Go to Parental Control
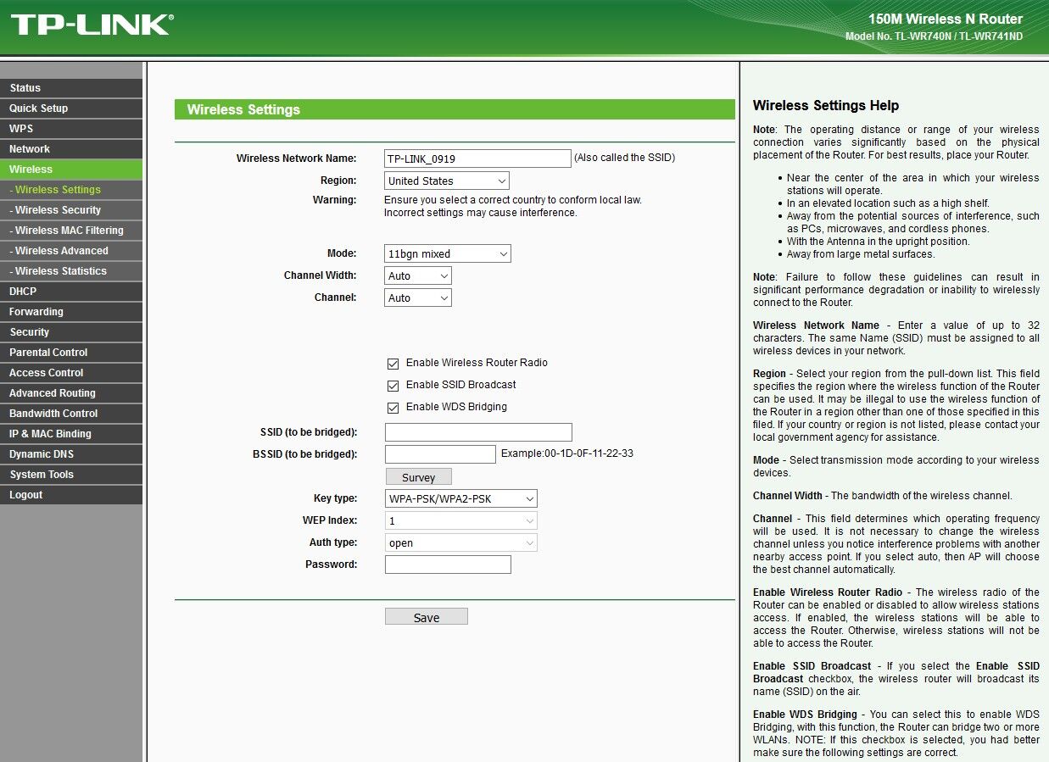Screen dimensions: 1049x762 click(x=71, y=353)
